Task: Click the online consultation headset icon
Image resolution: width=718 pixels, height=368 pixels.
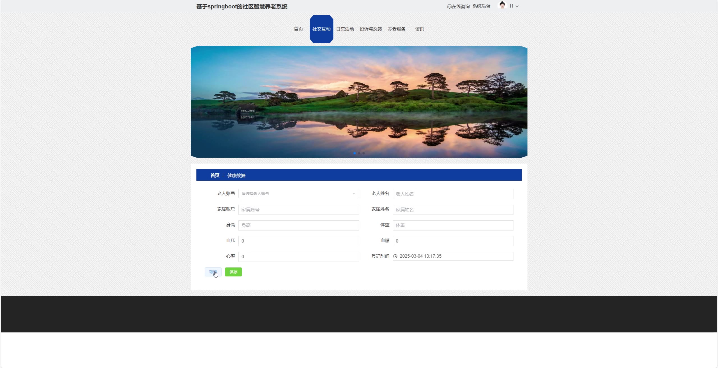Action: coord(449,6)
